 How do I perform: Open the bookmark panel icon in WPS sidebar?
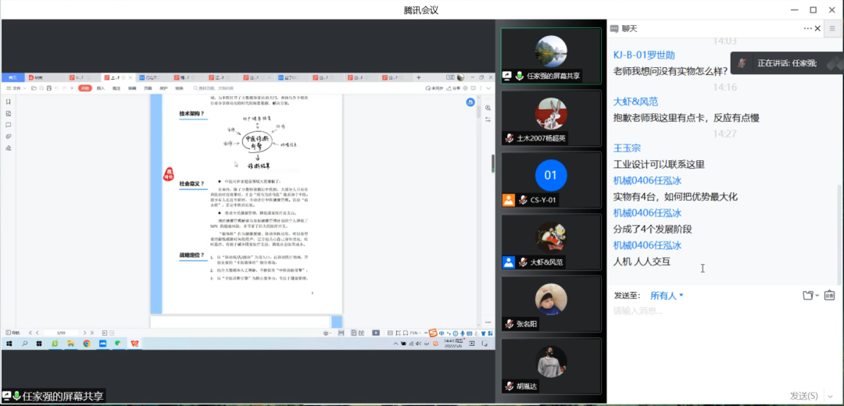(x=8, y=101)
